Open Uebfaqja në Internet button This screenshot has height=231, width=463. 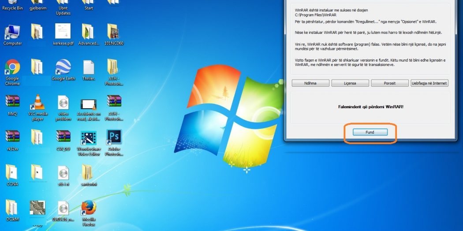pyautogui.click(x=429, y=83)
